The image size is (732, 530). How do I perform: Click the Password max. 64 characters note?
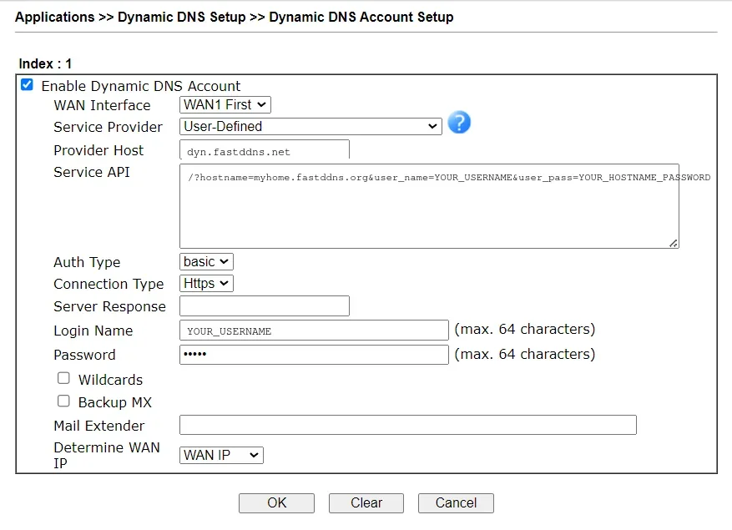525,355
